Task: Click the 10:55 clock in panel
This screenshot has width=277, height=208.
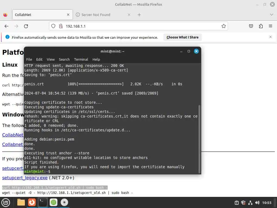Action: tap(267, 203)
